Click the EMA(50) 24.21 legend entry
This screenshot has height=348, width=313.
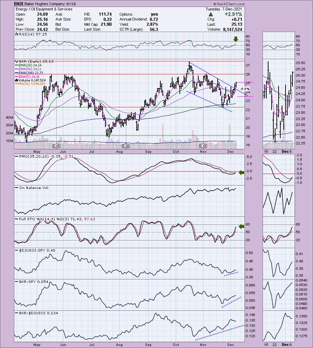coord(30,69)
